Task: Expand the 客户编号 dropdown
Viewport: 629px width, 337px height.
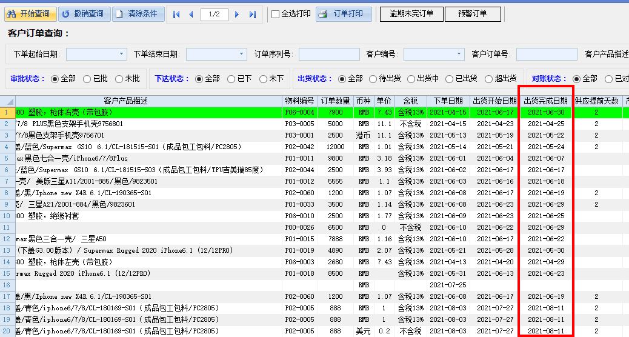Action: 459,55
